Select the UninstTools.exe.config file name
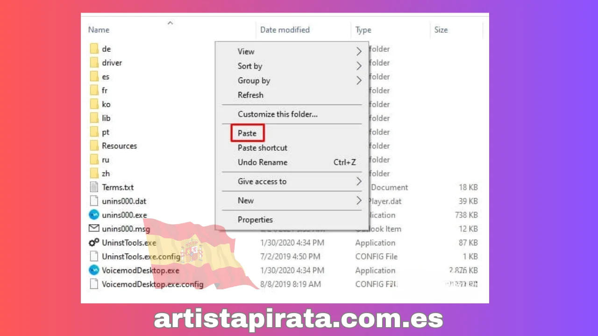 [141, 257]
